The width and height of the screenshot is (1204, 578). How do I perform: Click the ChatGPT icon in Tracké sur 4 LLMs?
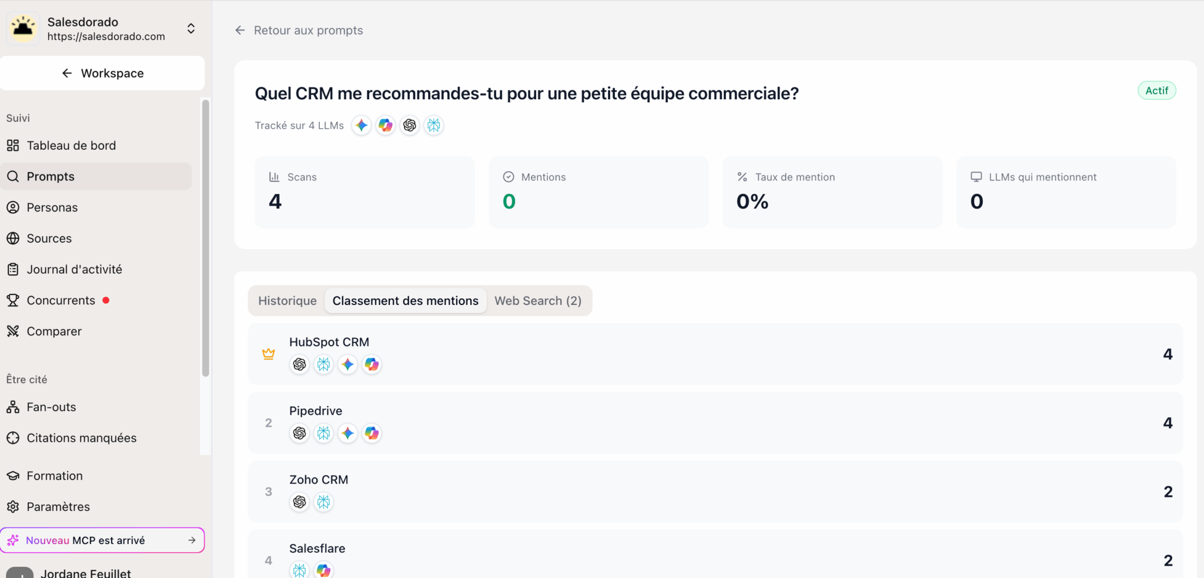(410, 125)
